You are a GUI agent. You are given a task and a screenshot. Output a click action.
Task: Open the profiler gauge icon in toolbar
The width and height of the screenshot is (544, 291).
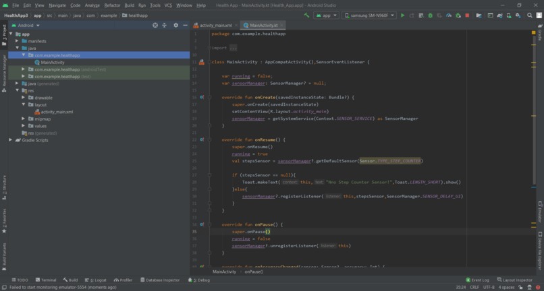(449, 15)
